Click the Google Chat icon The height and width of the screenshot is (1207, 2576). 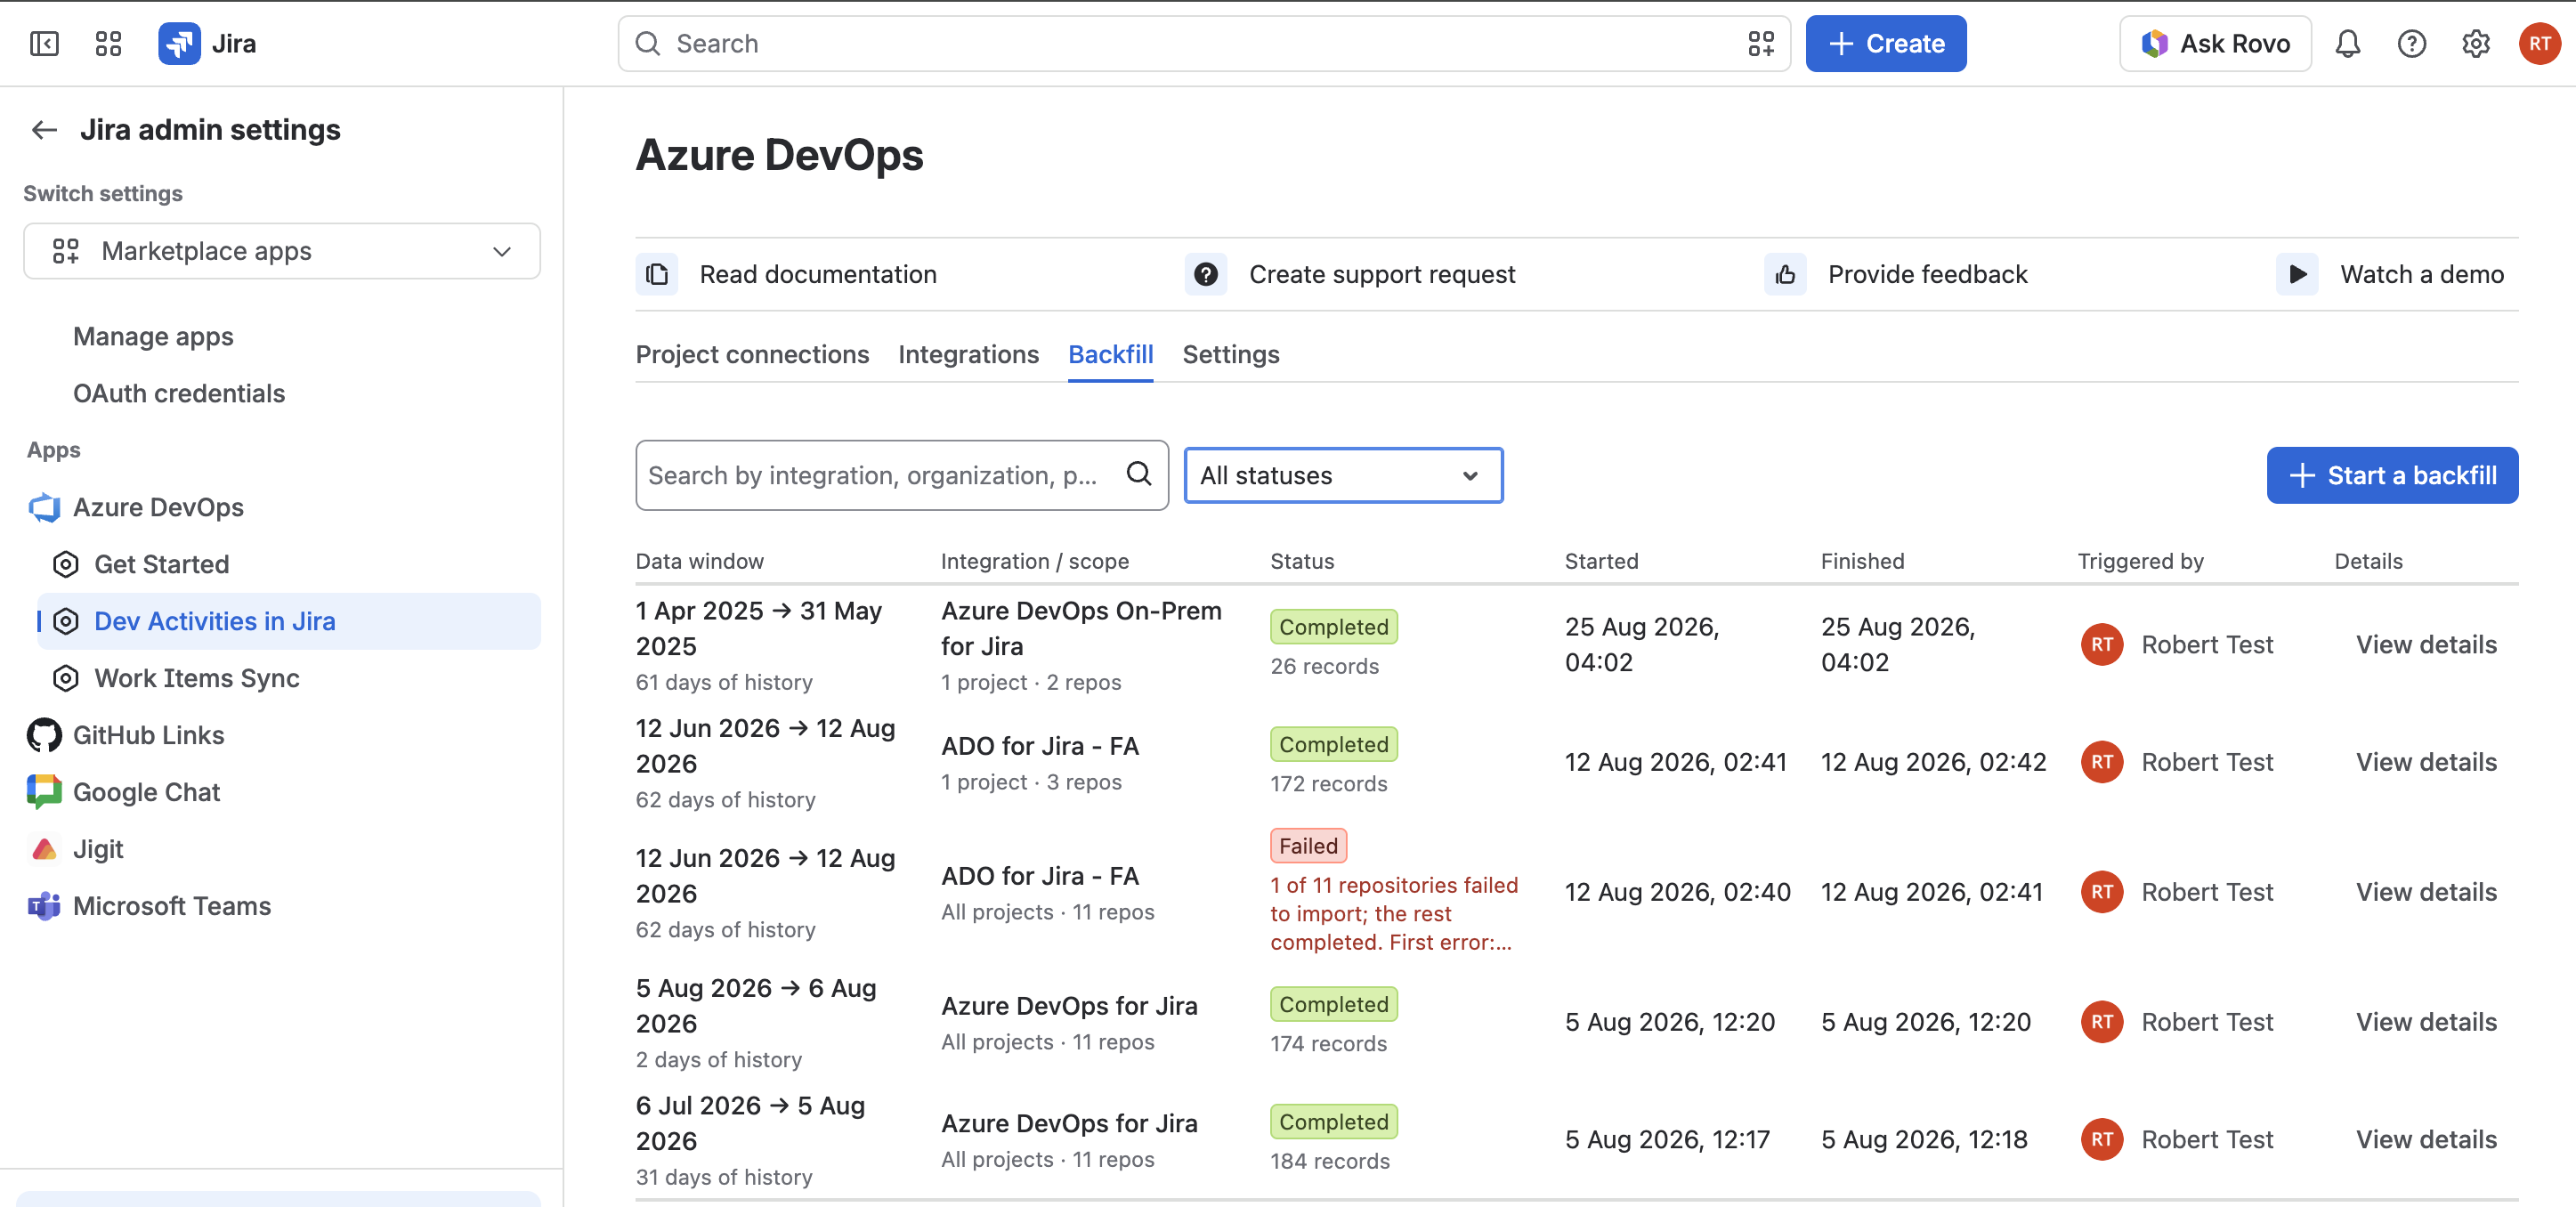tap(44, 793)
